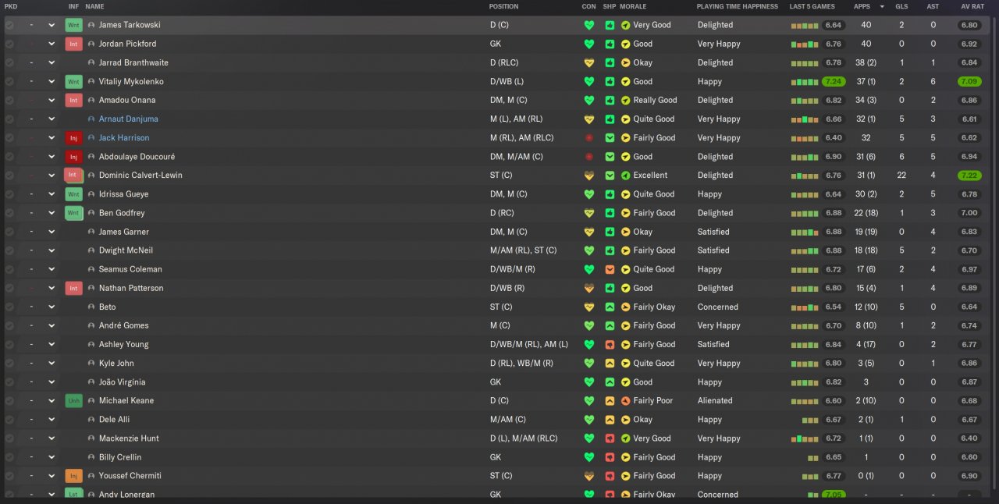This screenshot has width=999, height=504.
Task: Click the person icon next to Jarrad Branthwaite
Action: click(91, 62)
